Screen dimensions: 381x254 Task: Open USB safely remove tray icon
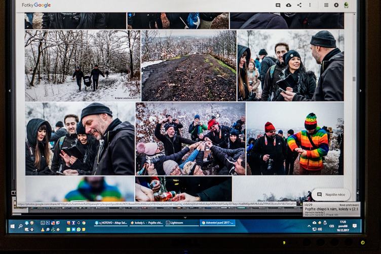pos(325,223)
